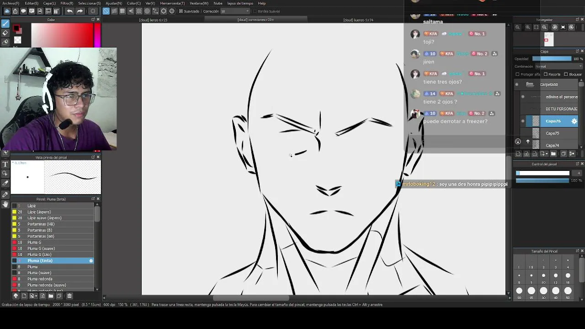Adjust the brush size slider in Control del pincel
Image resolution: width=585 pixels, height=329 pixels.
tap(543, 173)
